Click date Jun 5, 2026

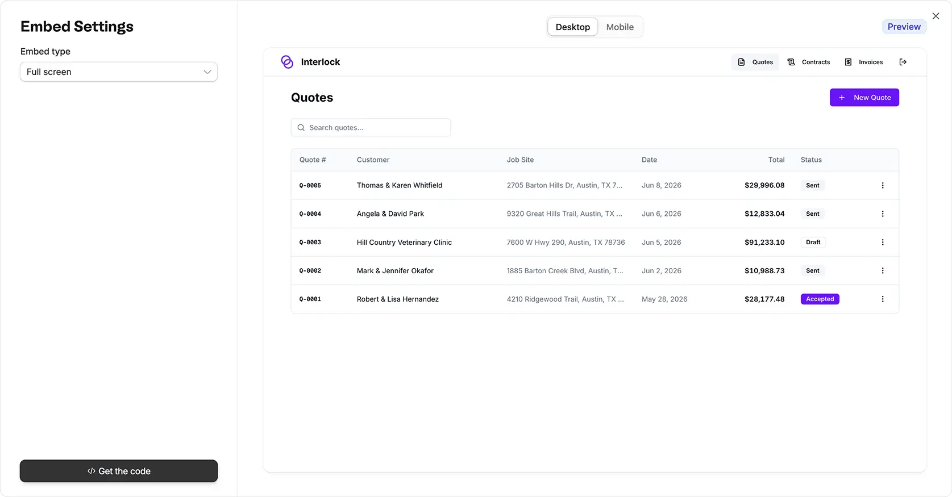click(x=662, y=242)
